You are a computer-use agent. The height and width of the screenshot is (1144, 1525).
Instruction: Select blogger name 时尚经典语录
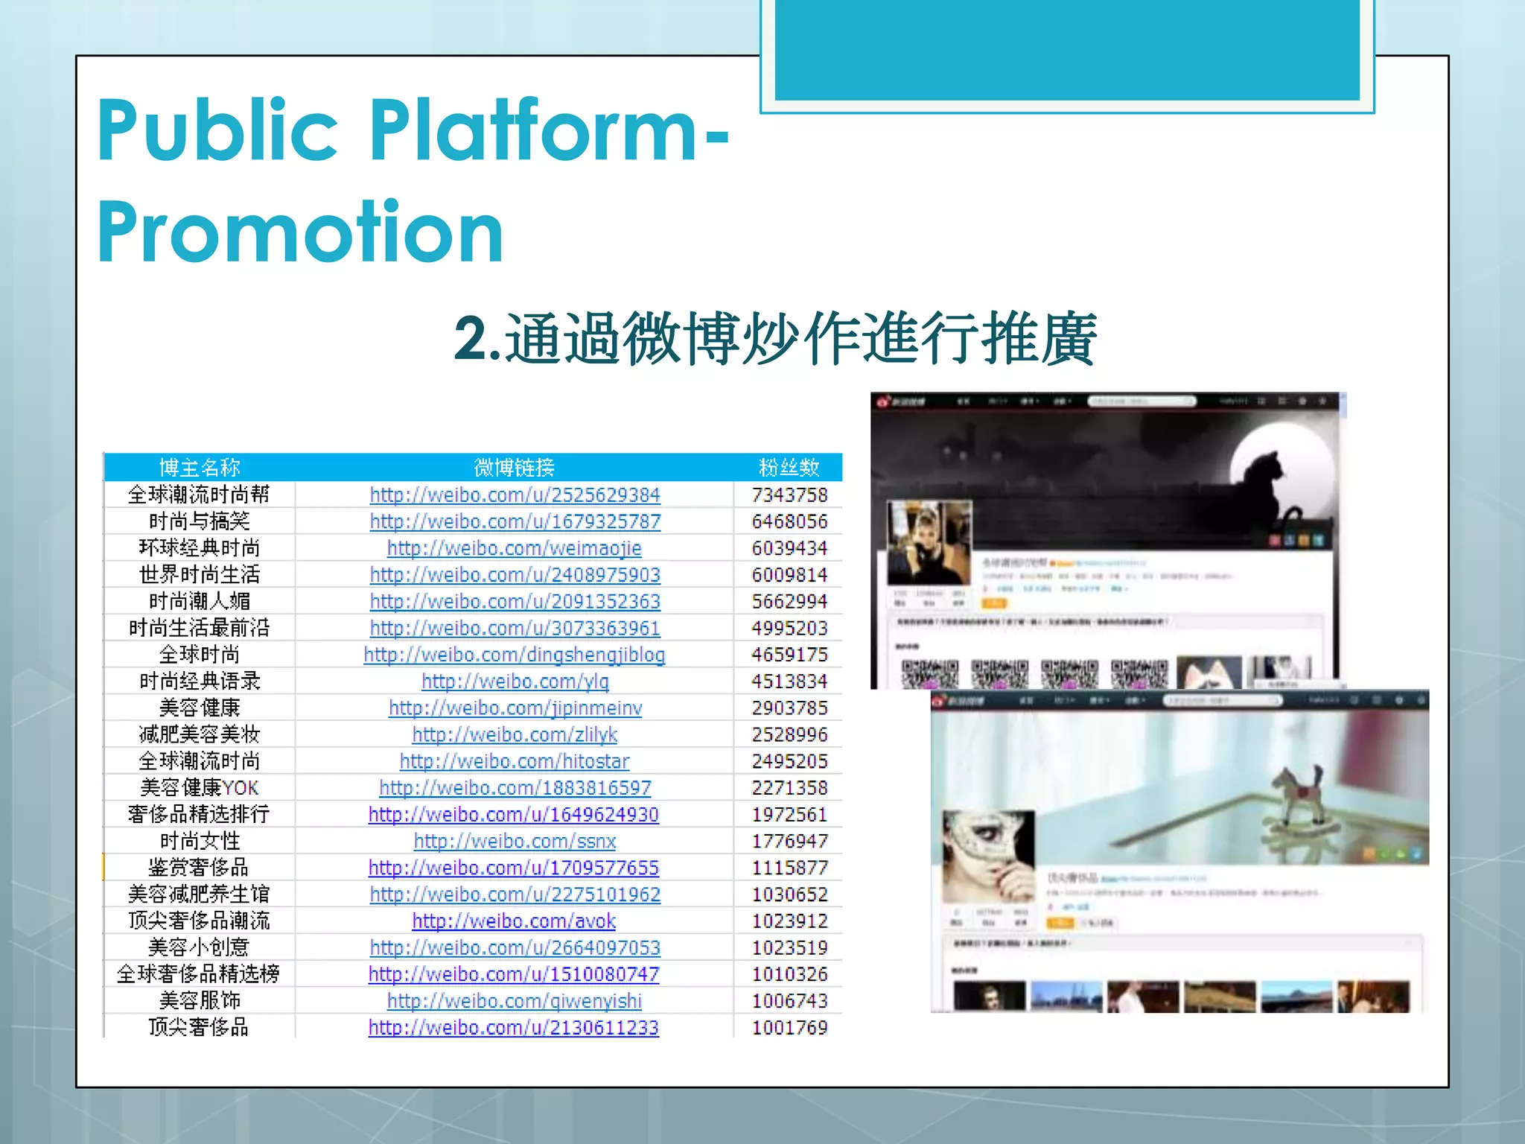click(x=199, y=681)
